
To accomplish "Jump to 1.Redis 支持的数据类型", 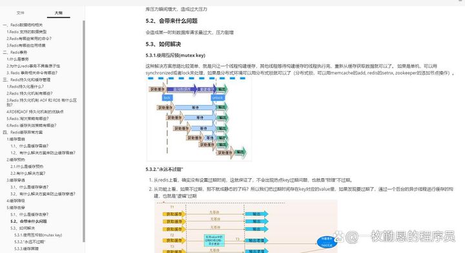I will (26, 32).
